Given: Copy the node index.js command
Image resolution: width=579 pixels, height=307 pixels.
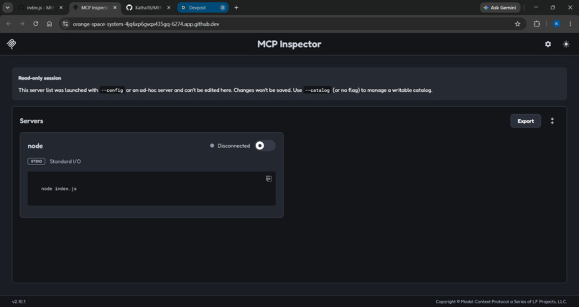Looking at the screenshot, I should click(269, 179).
